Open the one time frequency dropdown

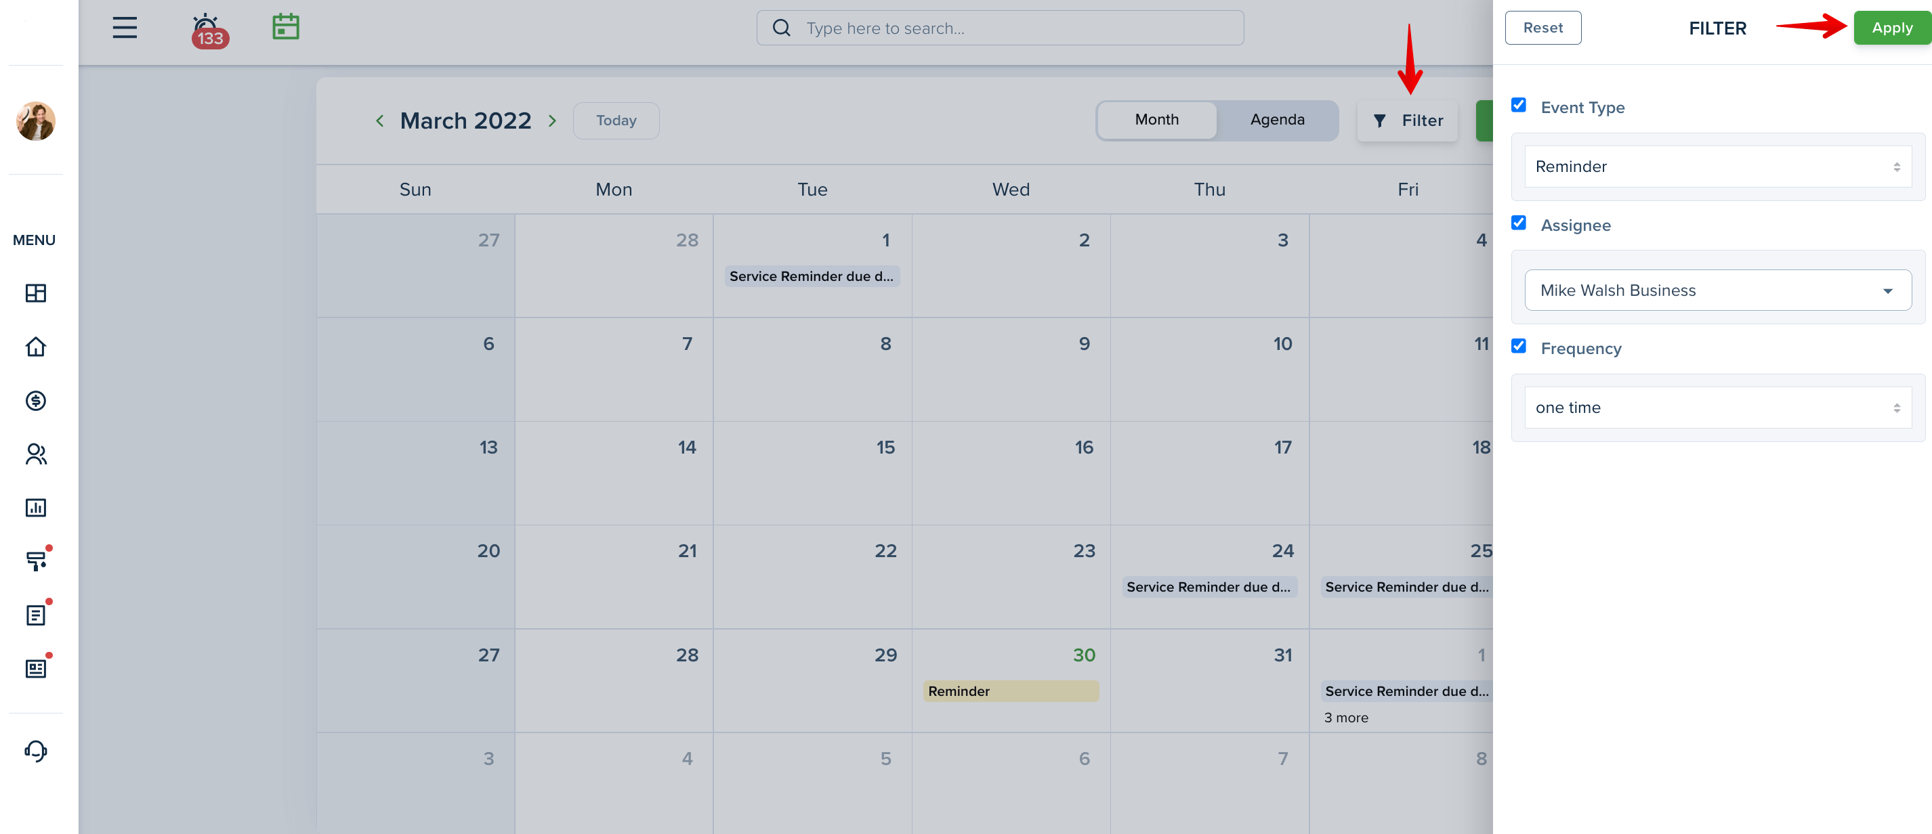[x=1717, y=408]
